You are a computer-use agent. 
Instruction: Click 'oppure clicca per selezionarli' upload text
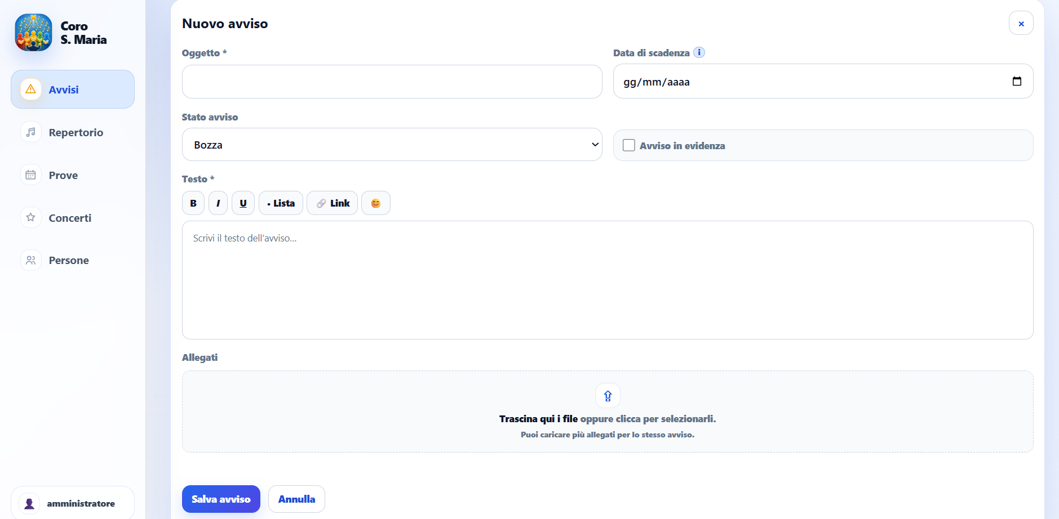pos(648,419)
